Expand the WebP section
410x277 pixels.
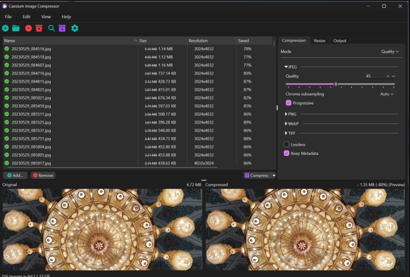tap(286, 124)
